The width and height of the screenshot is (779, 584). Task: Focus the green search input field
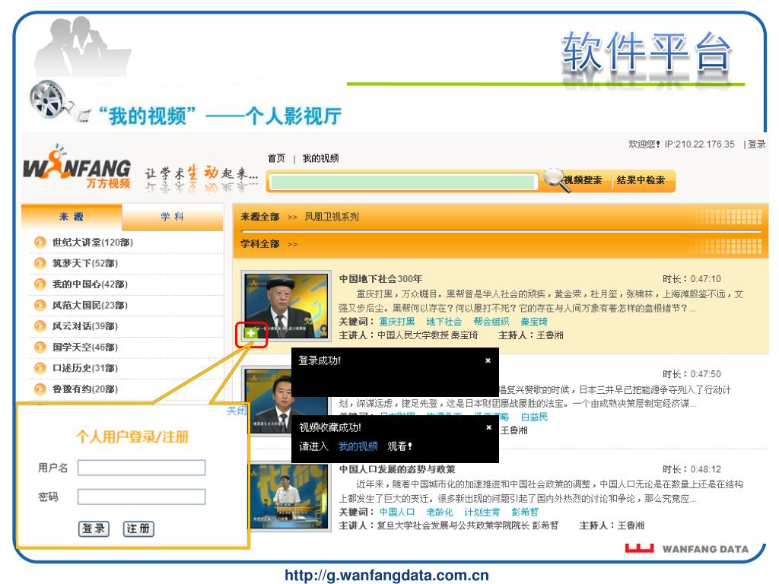coord(403,182)
